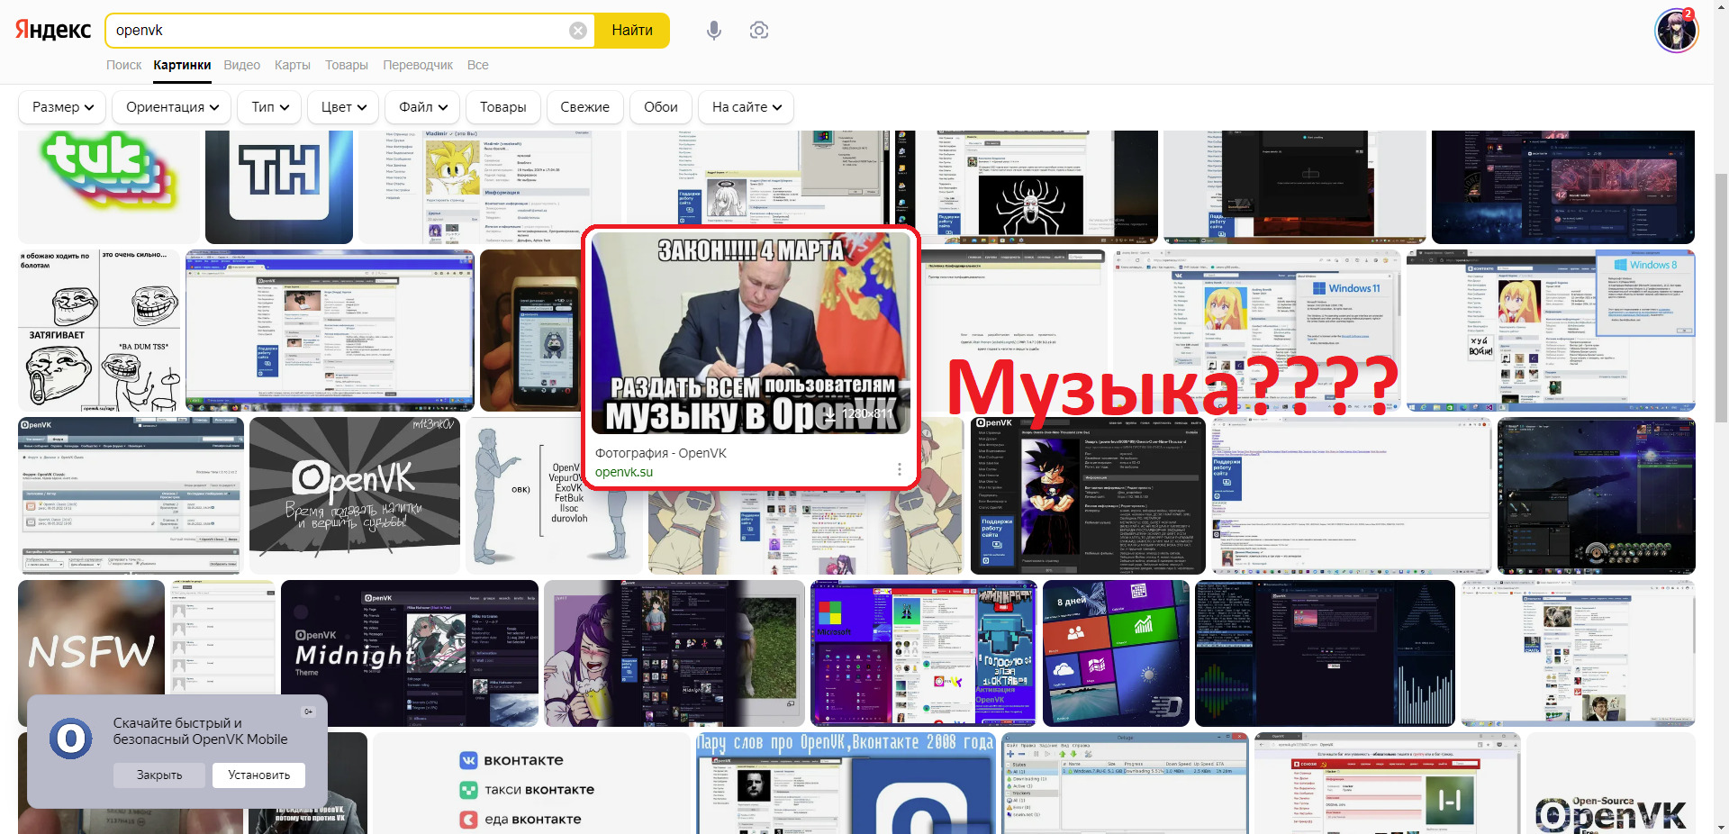Open the three-dot menu in the image preview
1729x834 pixels.
(899, 469)
